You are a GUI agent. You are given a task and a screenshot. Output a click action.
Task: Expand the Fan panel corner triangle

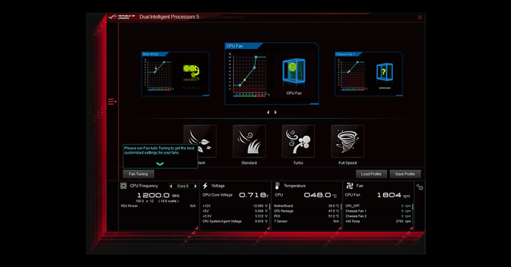(x=411, y=228)
